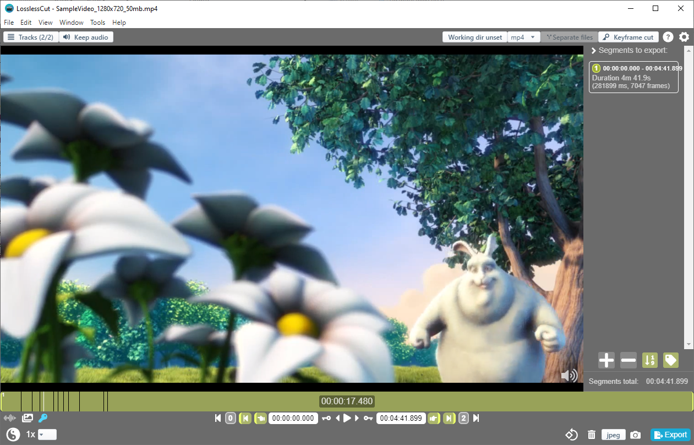This screenshot has height=445, width=694.
Task: Open the Tools menu
Action: pos(97,23)
